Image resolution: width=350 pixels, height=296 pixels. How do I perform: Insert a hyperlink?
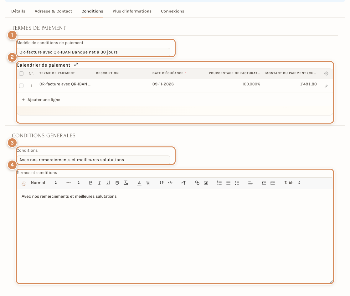(x=197, y=183)
